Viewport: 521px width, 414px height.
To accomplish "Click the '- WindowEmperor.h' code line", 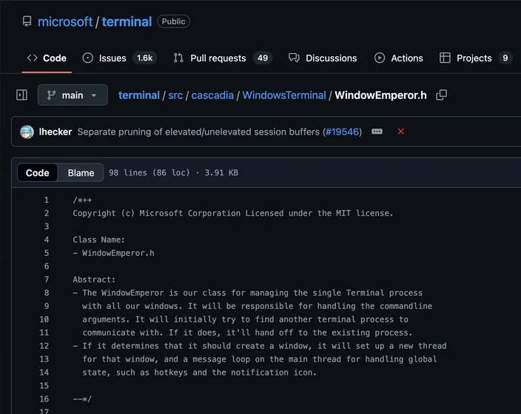I will coord(114,253).
